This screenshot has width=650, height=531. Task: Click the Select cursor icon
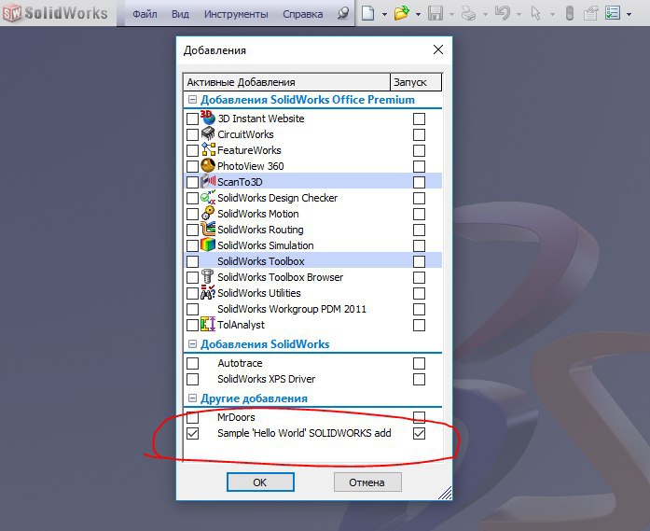click(535, 13)
